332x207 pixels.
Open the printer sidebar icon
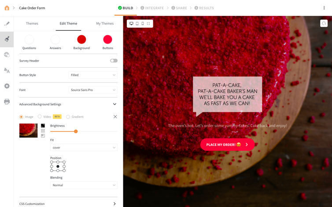click(7, 102)
